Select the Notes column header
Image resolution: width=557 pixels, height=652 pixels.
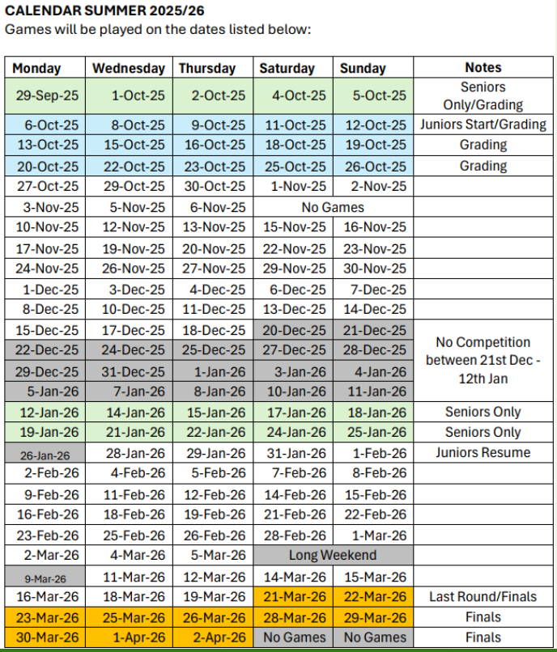483,68
